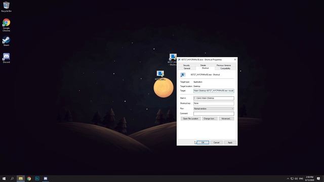Screen dimensions: 324x182
Task: Click the shortcut icon in properties header
Action: click(x=183, y=75)
